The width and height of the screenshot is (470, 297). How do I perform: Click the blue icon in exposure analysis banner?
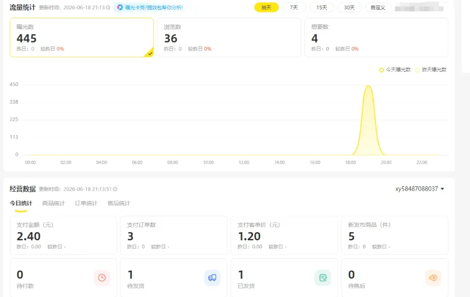(120, 8)
